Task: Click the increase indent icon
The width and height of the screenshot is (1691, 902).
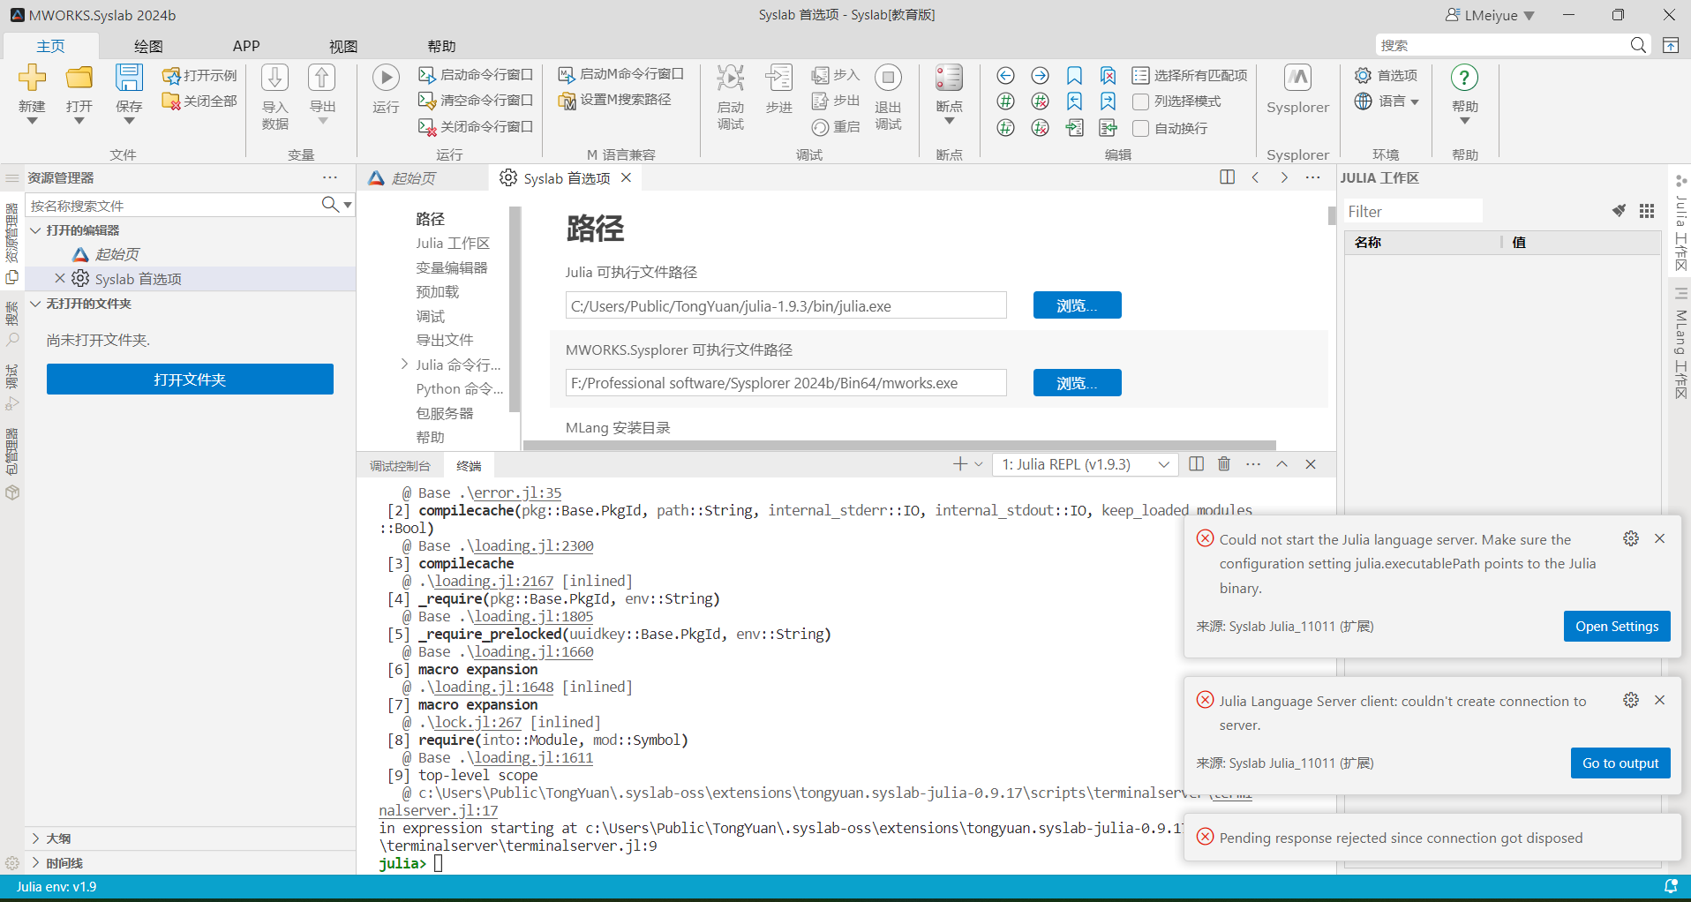Action: [1074, 128]
